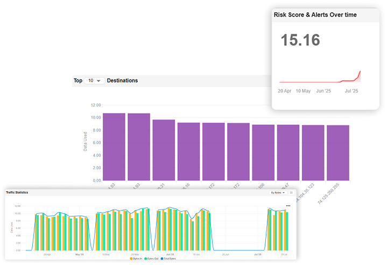The image size is (387, 265).
Task: Select the third purple bar in Destinations
Action: coord(164,150)
